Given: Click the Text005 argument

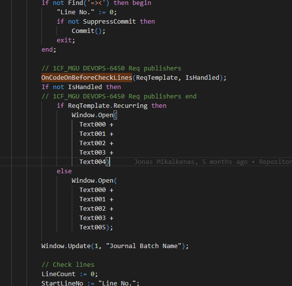Looking at the screenshot, I should point(92,227).
